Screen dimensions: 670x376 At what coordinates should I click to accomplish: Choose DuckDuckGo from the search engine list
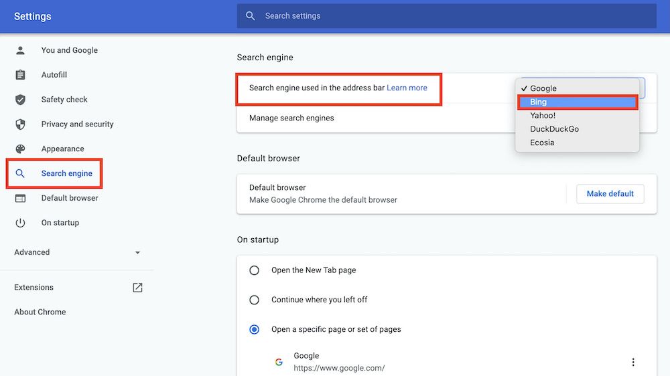[554, 129]
